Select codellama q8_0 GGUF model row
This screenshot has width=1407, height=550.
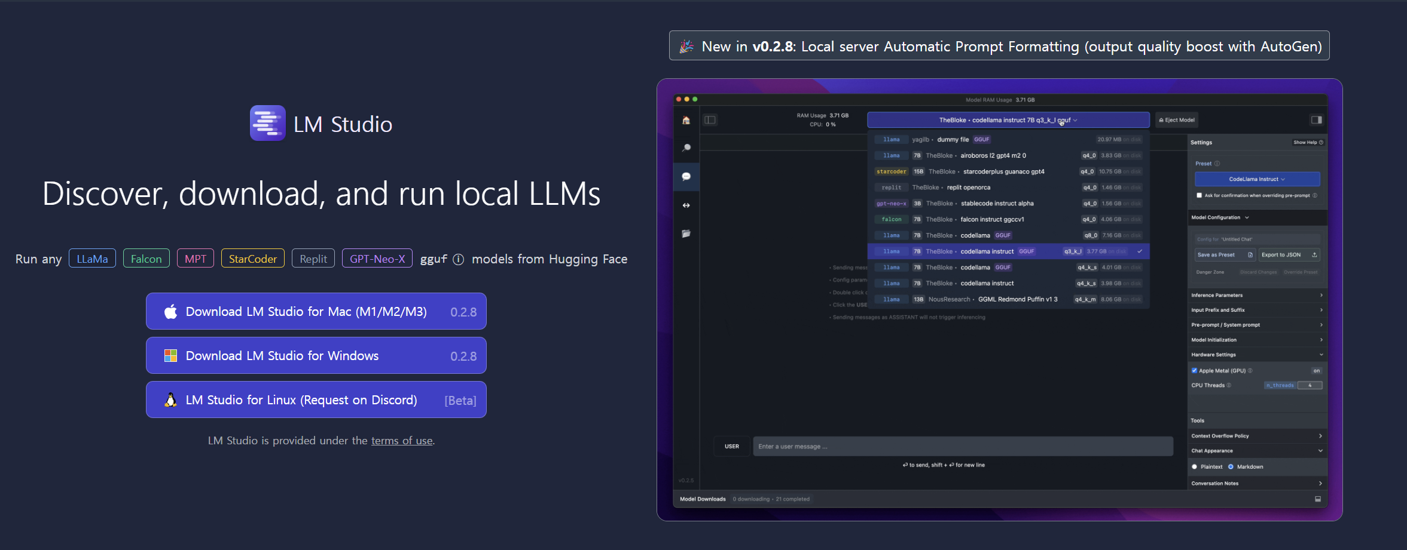1008,235
